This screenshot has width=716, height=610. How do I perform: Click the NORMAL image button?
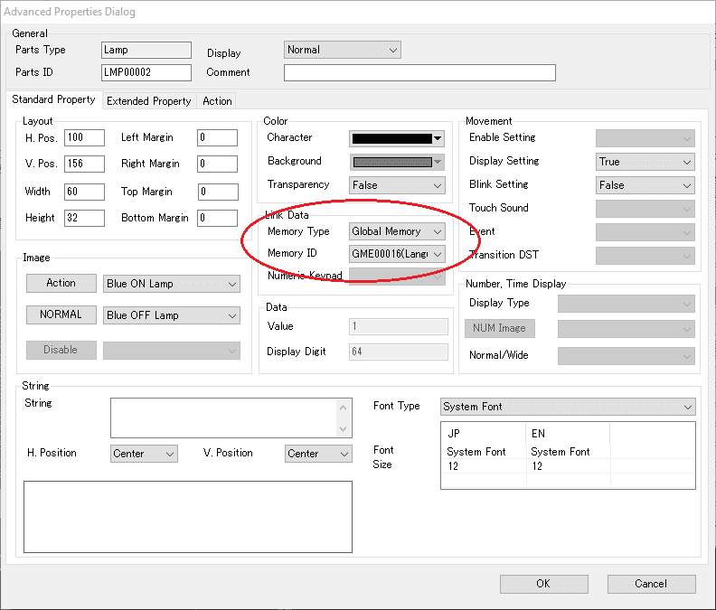[61, 315]
